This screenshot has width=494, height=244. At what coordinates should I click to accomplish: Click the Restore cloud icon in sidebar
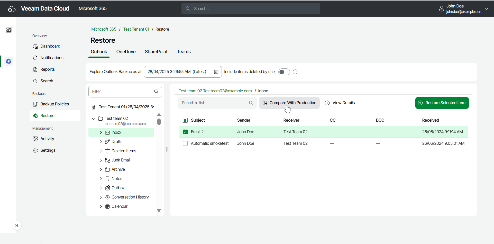click(x=35, y=116)
